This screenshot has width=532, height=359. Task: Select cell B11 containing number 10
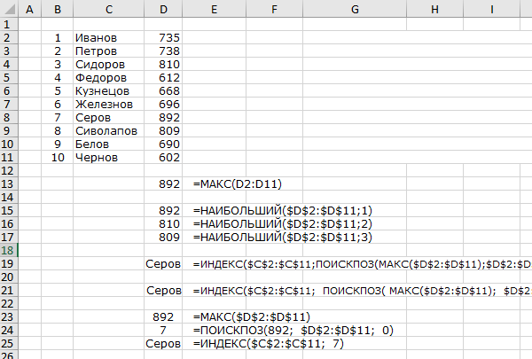click(58, 157)
